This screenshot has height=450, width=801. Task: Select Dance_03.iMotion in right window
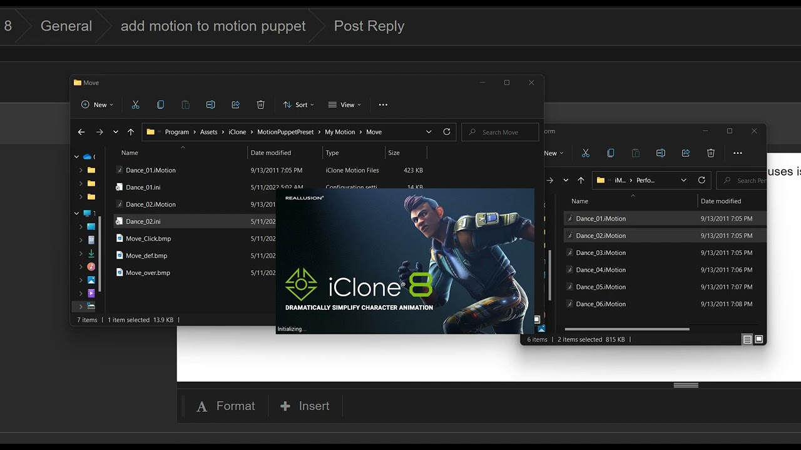coord(601,252)
